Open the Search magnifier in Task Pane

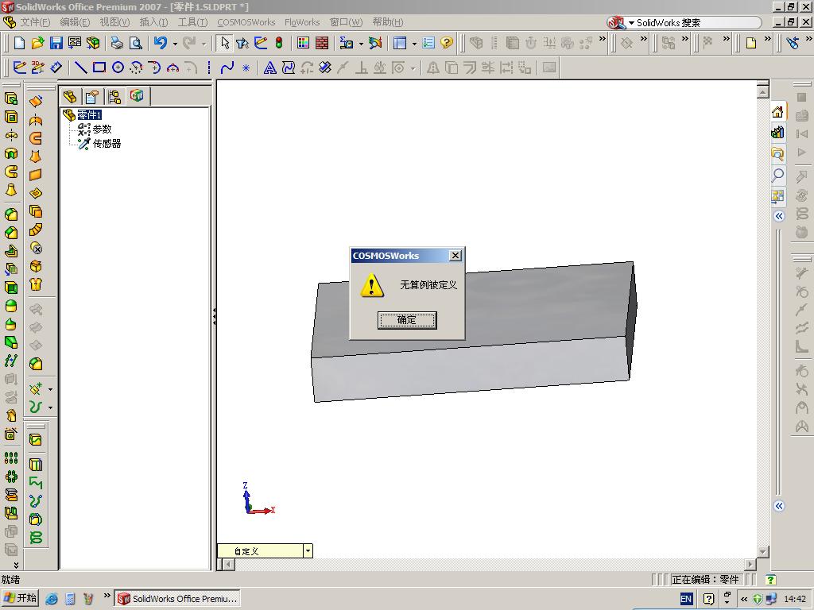(x=777, y=175)
